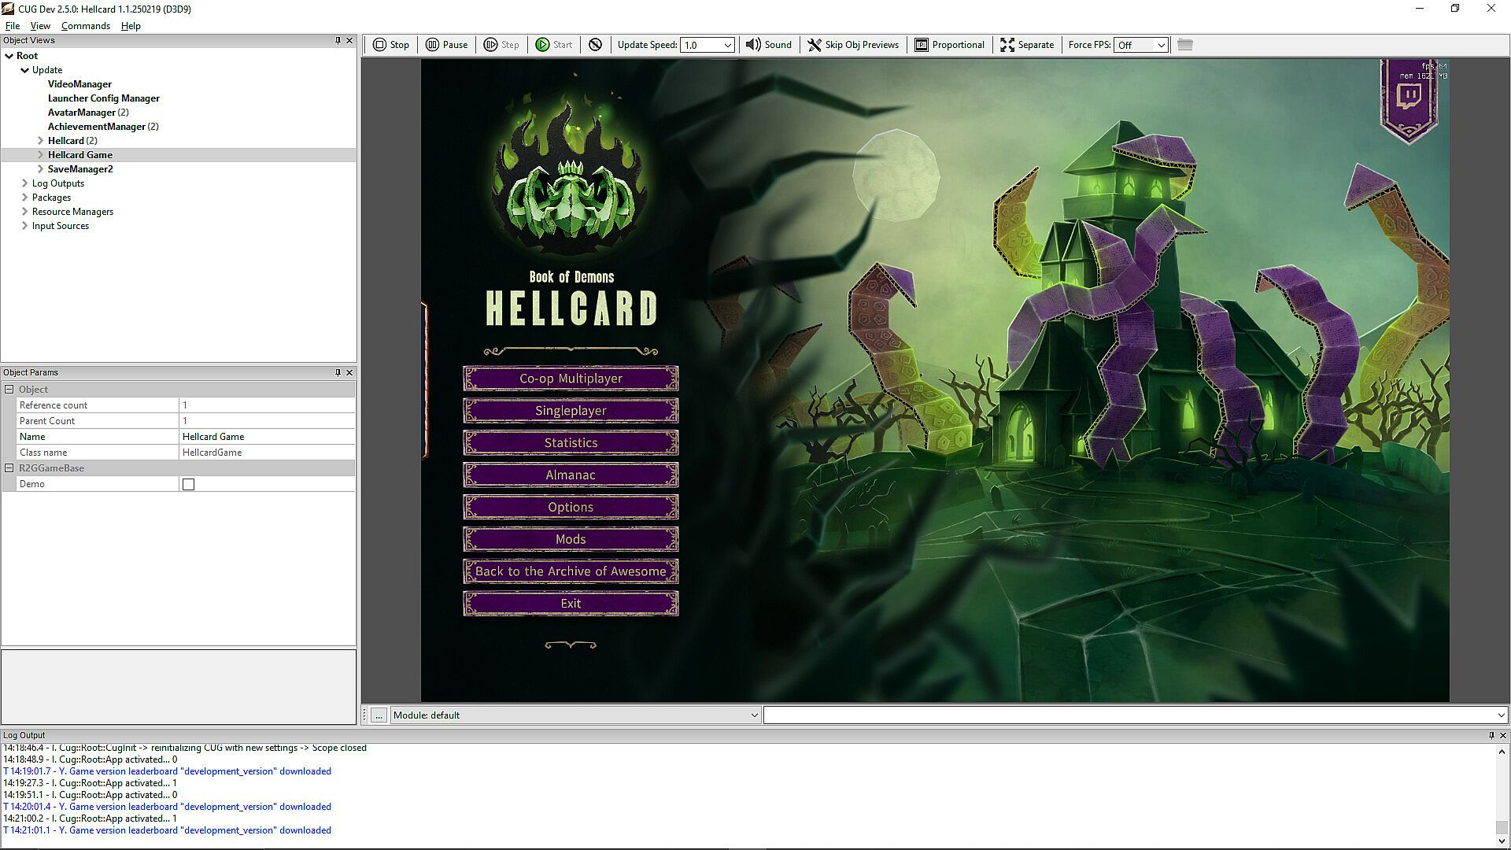Viewport: 1511px width, 850px height.
Task: Close the Object Params panel
Action: (349, 372)
